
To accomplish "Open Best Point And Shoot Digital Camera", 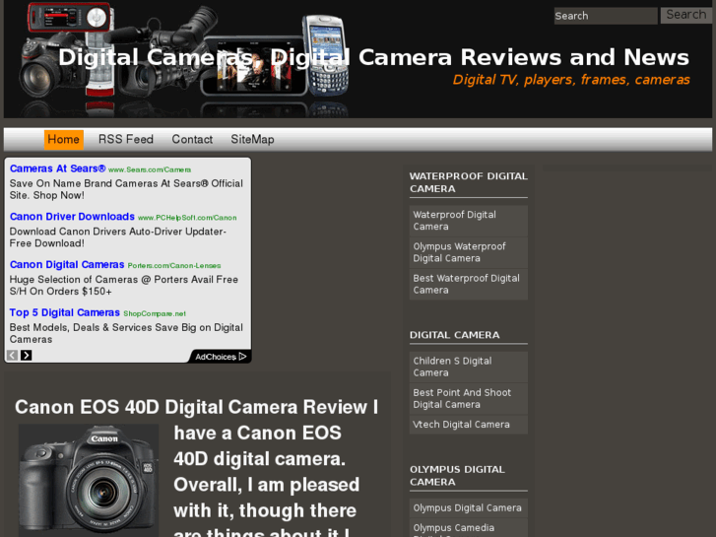I will [x=469, y=398].
